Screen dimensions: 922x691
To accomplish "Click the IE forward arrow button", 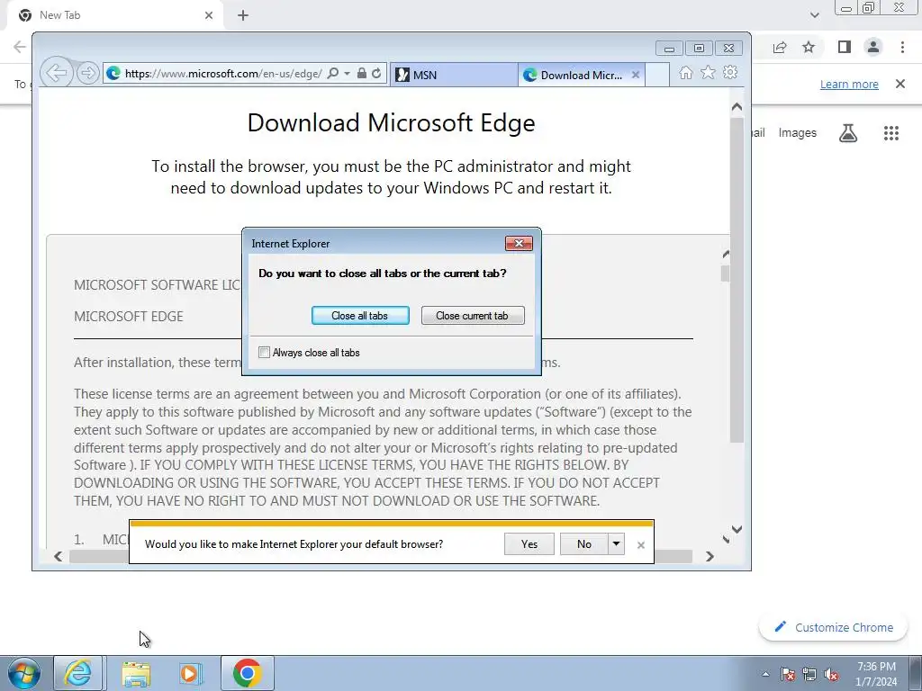I will (x=87, y=73).
